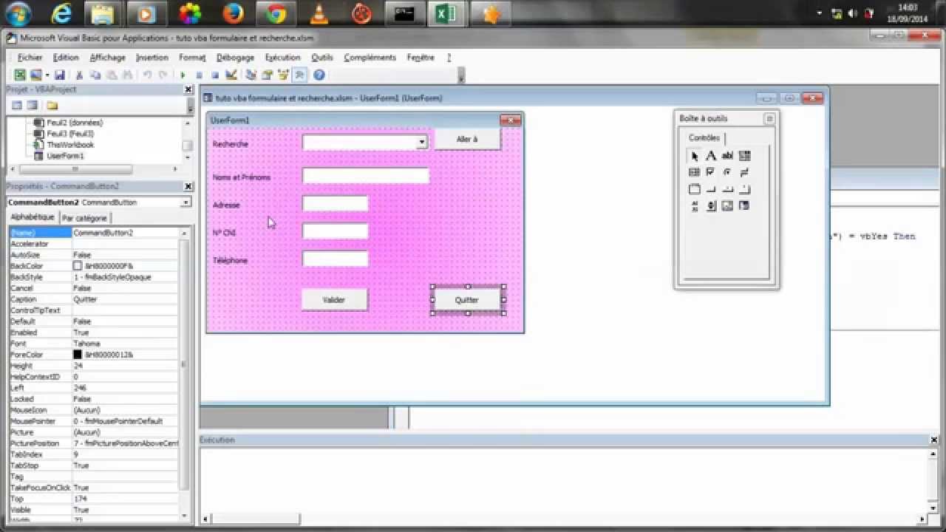Screen dimensions: 946x532
Task: Open Firefox from the Windows taskbar
Action: coord(234,13)
